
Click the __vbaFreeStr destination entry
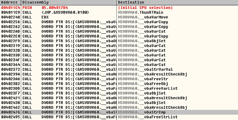[143, 79]
